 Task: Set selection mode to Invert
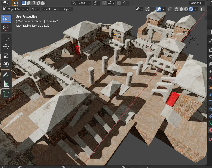pos(38,3)
